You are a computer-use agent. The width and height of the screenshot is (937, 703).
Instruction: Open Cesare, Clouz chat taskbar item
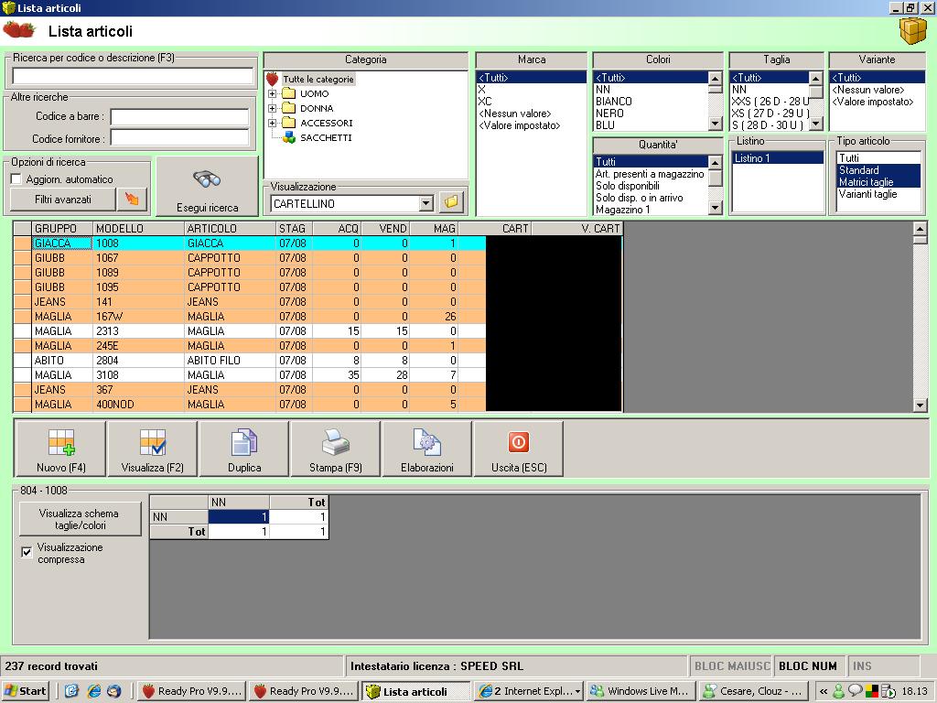click(x=753, y=691)
